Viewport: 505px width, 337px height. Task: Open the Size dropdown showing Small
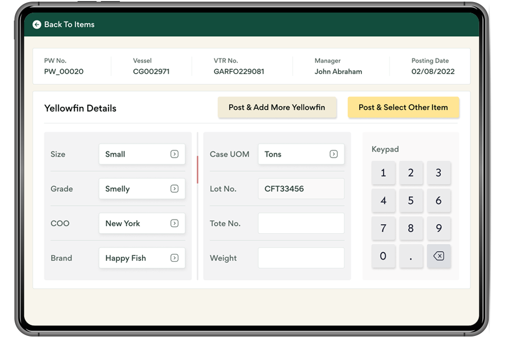[142, 154]
